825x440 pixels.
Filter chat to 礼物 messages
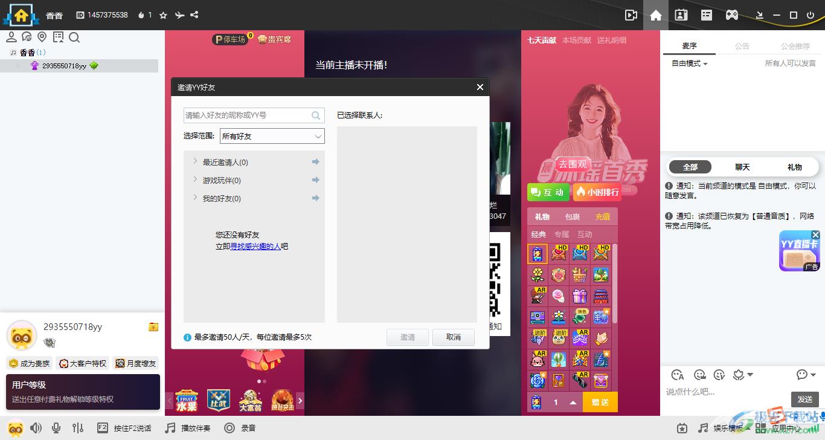pyautogui.click(x=795, y=167)
